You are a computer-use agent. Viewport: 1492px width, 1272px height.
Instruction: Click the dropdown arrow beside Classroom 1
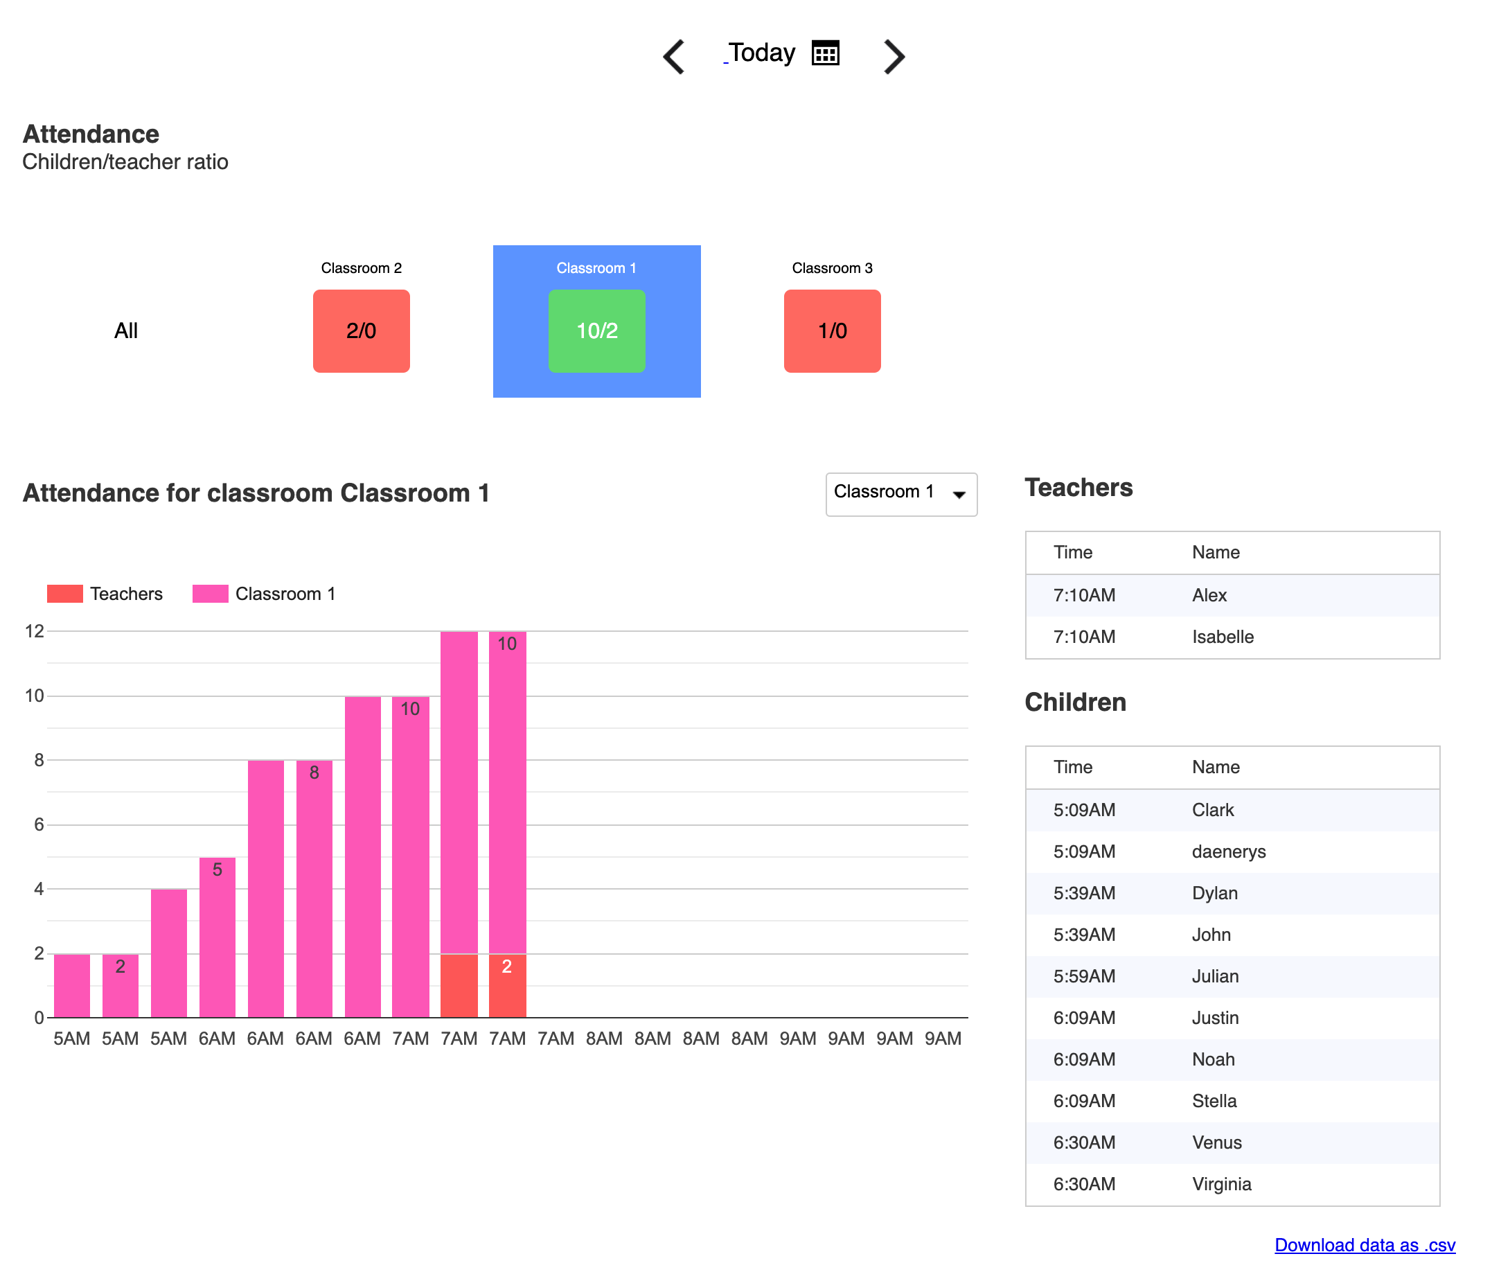coord(959,495)
